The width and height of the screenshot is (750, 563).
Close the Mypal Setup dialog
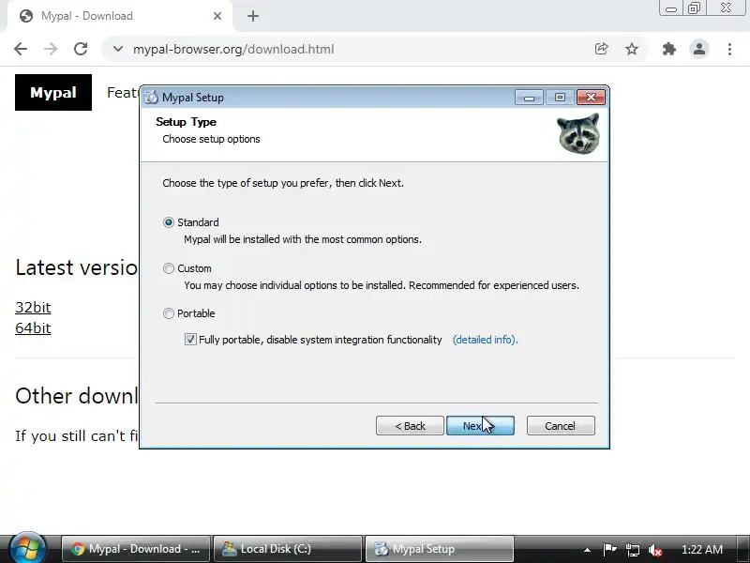click(x=591, y=98)
